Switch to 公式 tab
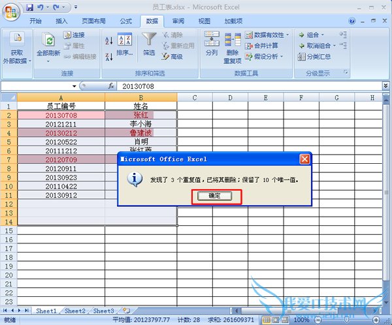The image size is (392, 325). coord(126,22)
